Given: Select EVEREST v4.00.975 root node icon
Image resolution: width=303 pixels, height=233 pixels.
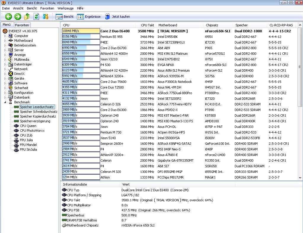Looking at the screenshot, I should 5,31.
